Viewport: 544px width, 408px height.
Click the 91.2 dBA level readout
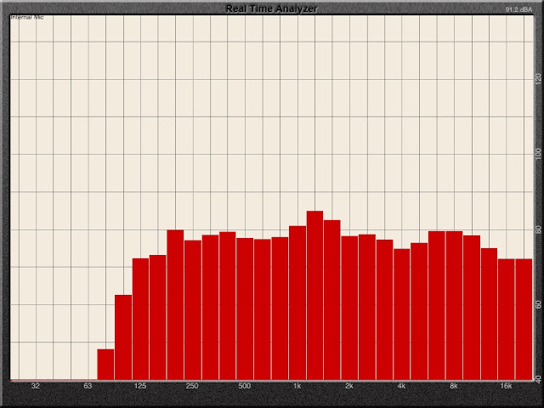tap(518, 9)
